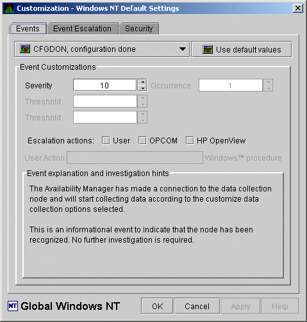Click 'Event explanation and investigation hints' heading
The height and width of the screenshot is (322, 307).
pyautogui.click(x=98, y=173)
